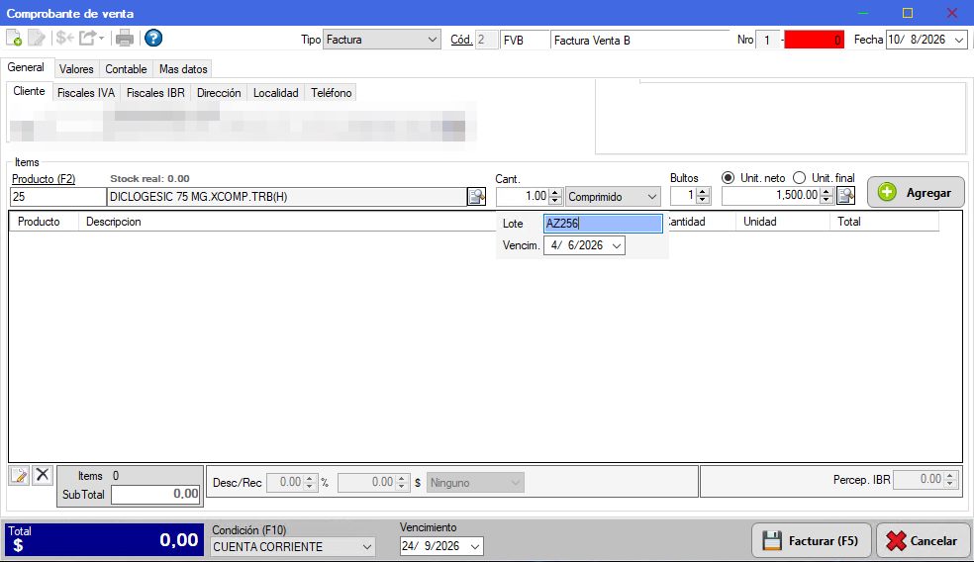Open the Ninguno discount dropdown
Viewport: 974px width, 562px height.
coord(515,483)
